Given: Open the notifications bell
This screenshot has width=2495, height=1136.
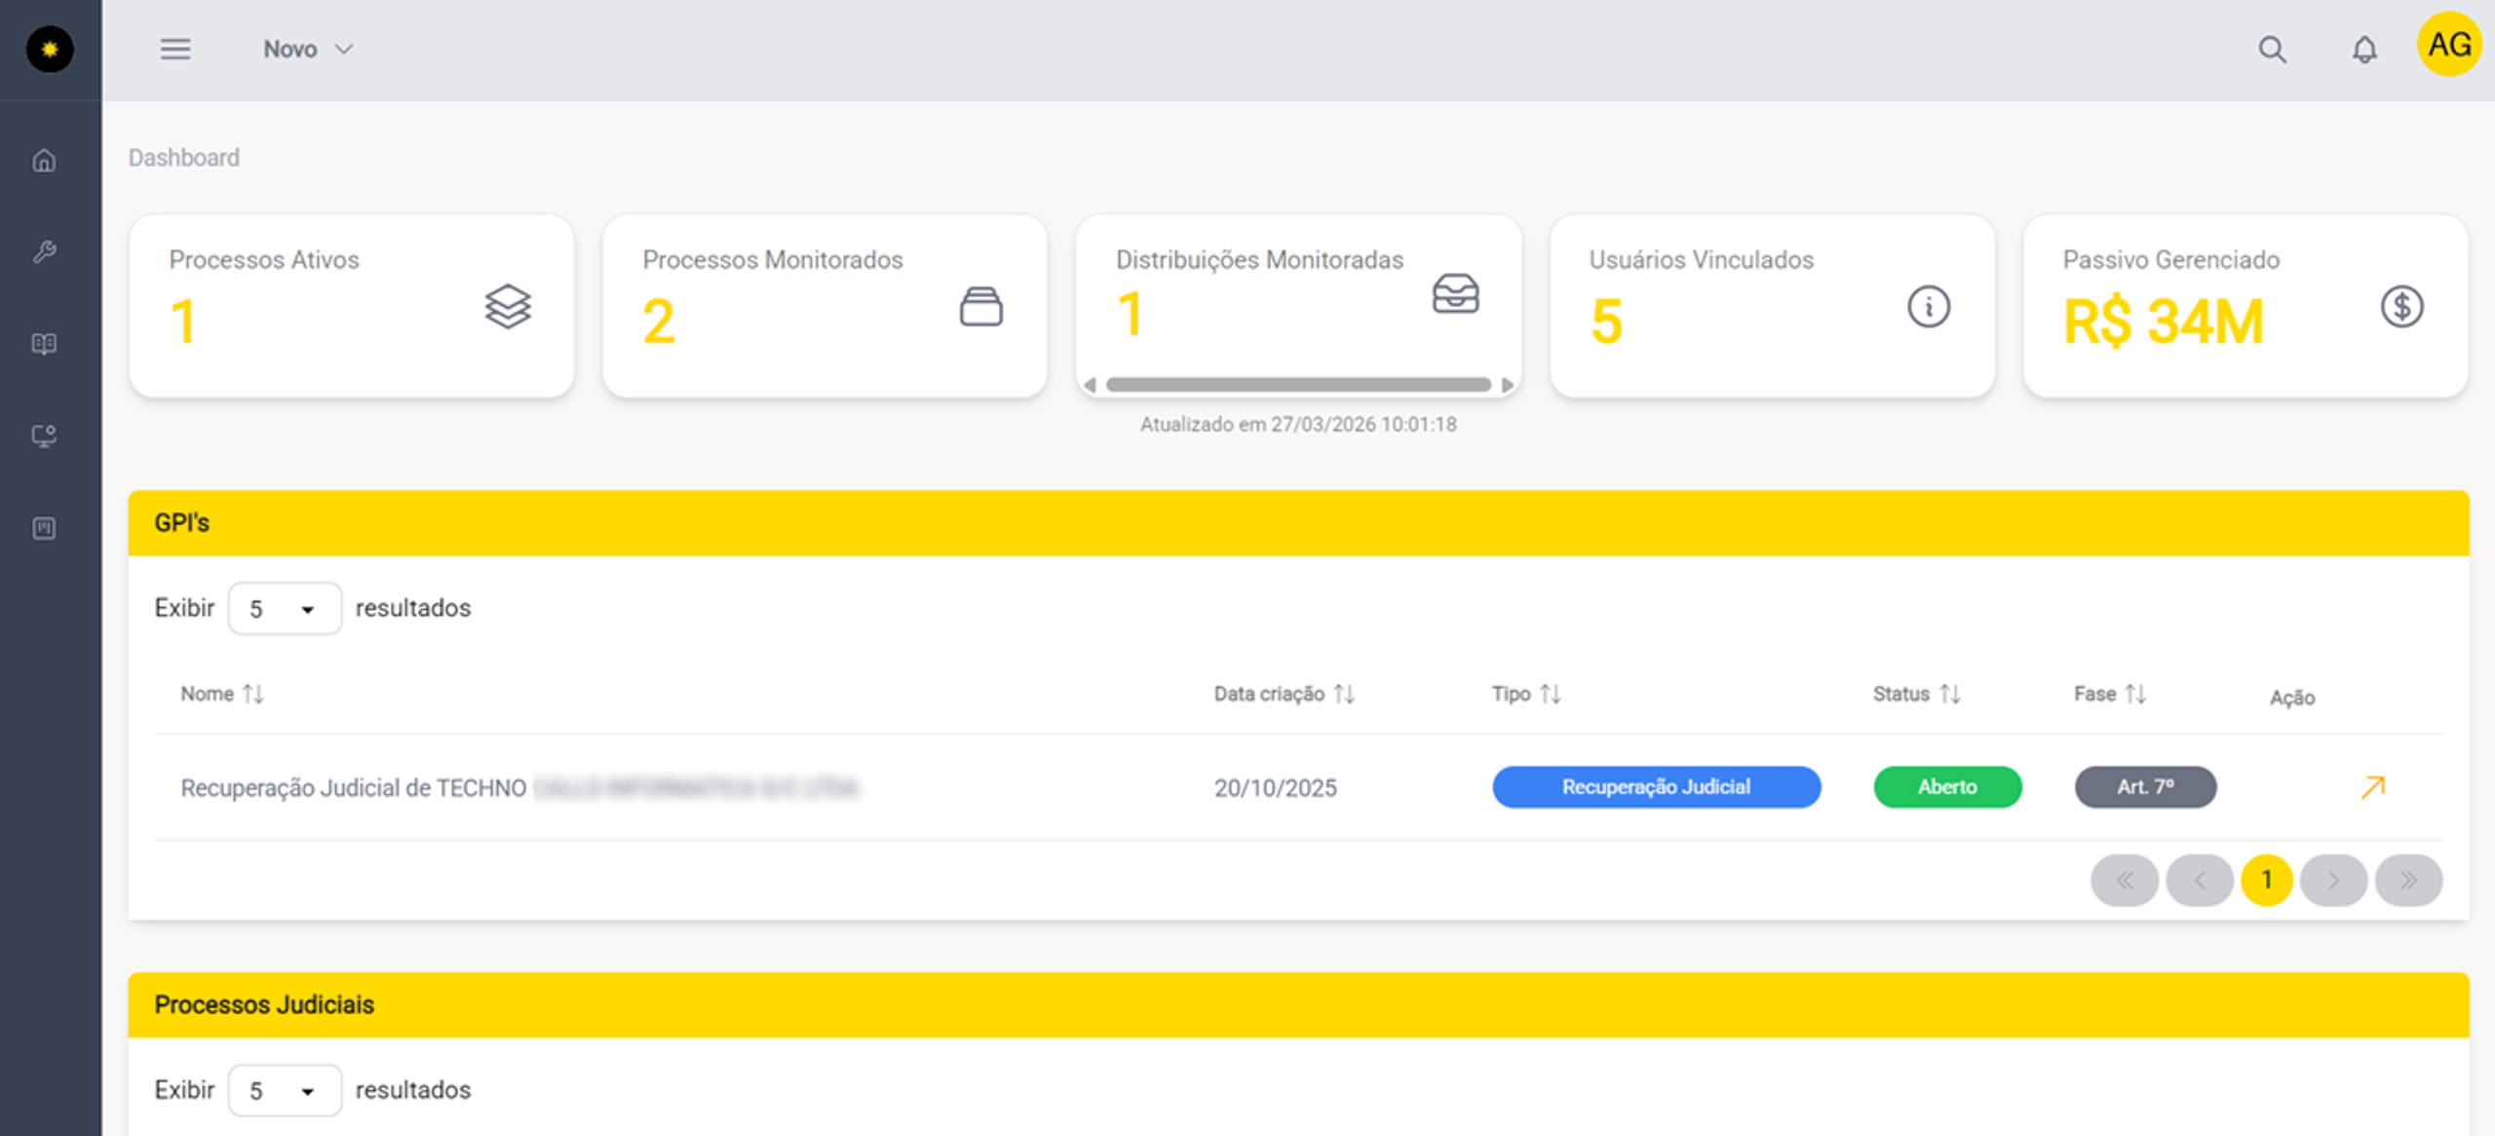Looking at the screenshot, I should (2364, 50).
